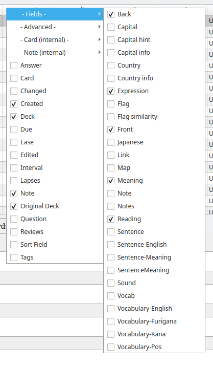Enable the Sort Field column

[x=14, y=245]
